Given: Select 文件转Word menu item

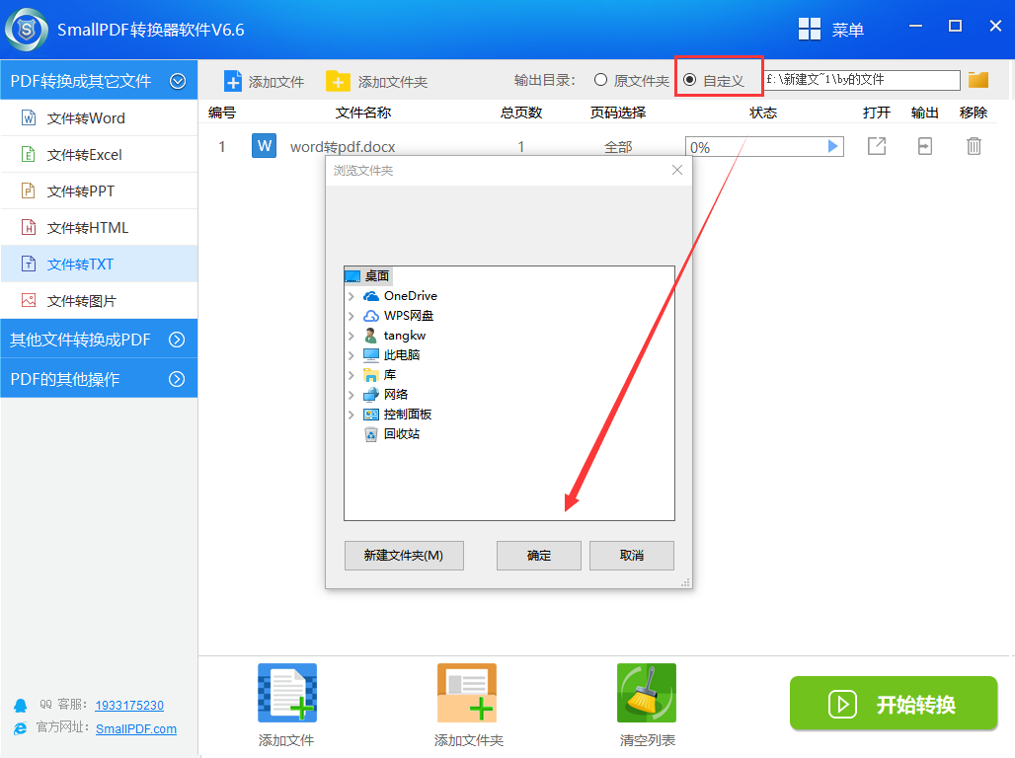Looking at the screenshot, I should 99,117.
